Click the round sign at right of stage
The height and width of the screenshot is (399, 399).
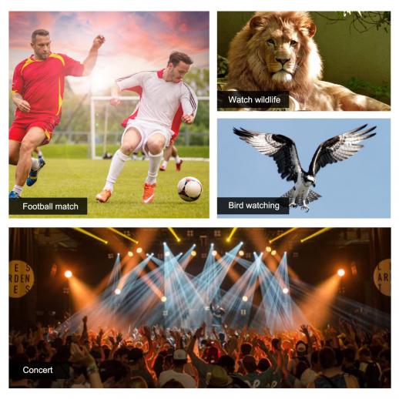382,277
